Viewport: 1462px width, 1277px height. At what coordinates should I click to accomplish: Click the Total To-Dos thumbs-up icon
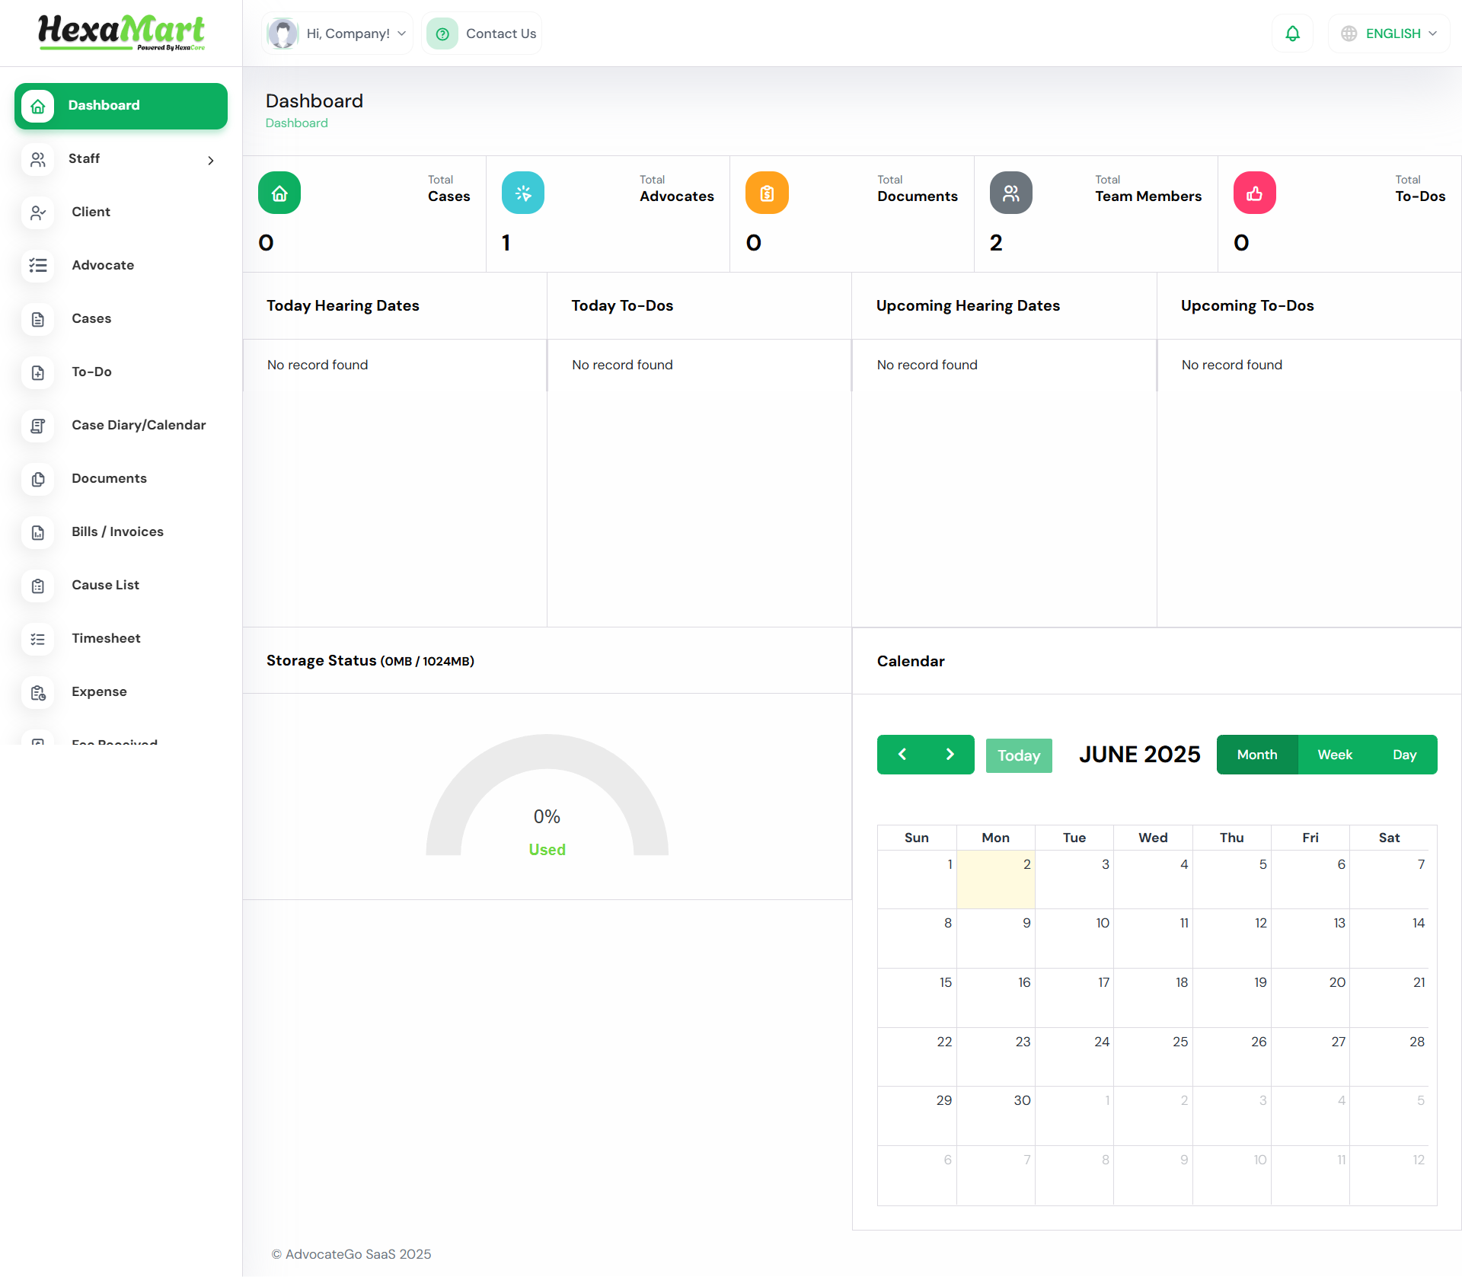[x=1254, y=193]
